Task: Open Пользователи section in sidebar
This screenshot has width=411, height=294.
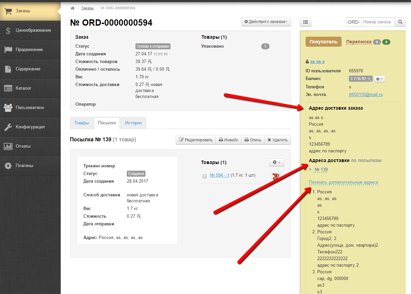Action: pos(30,108)
